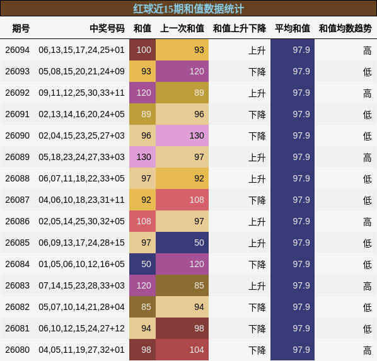Select issue number 26093

[17, 71]
